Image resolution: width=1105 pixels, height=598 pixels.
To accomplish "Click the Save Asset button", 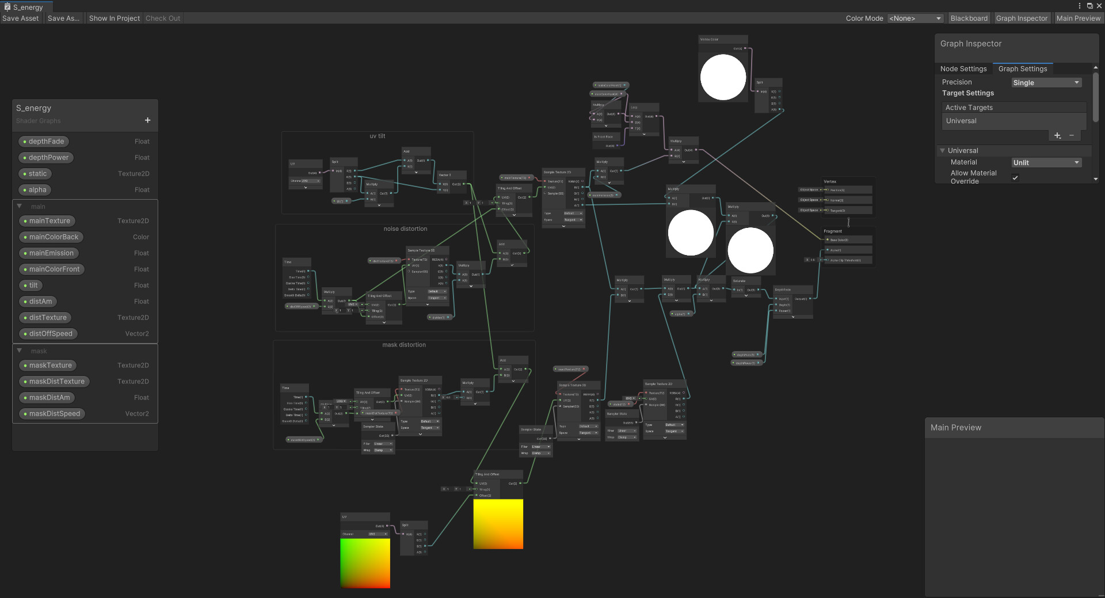I will pyautogui.click(x=21, y=18).
